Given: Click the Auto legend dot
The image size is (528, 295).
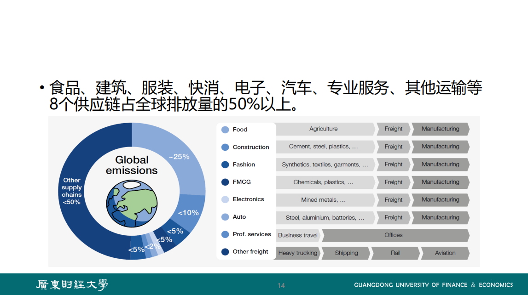Looking at the screenshot, I should [225, 217].
